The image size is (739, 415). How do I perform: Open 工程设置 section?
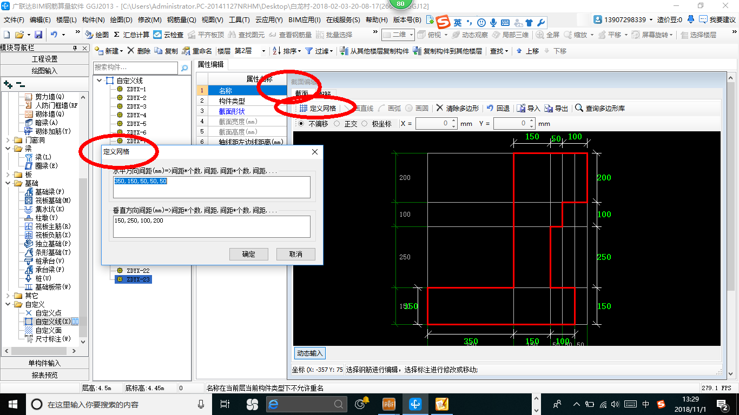coord(44,59)
